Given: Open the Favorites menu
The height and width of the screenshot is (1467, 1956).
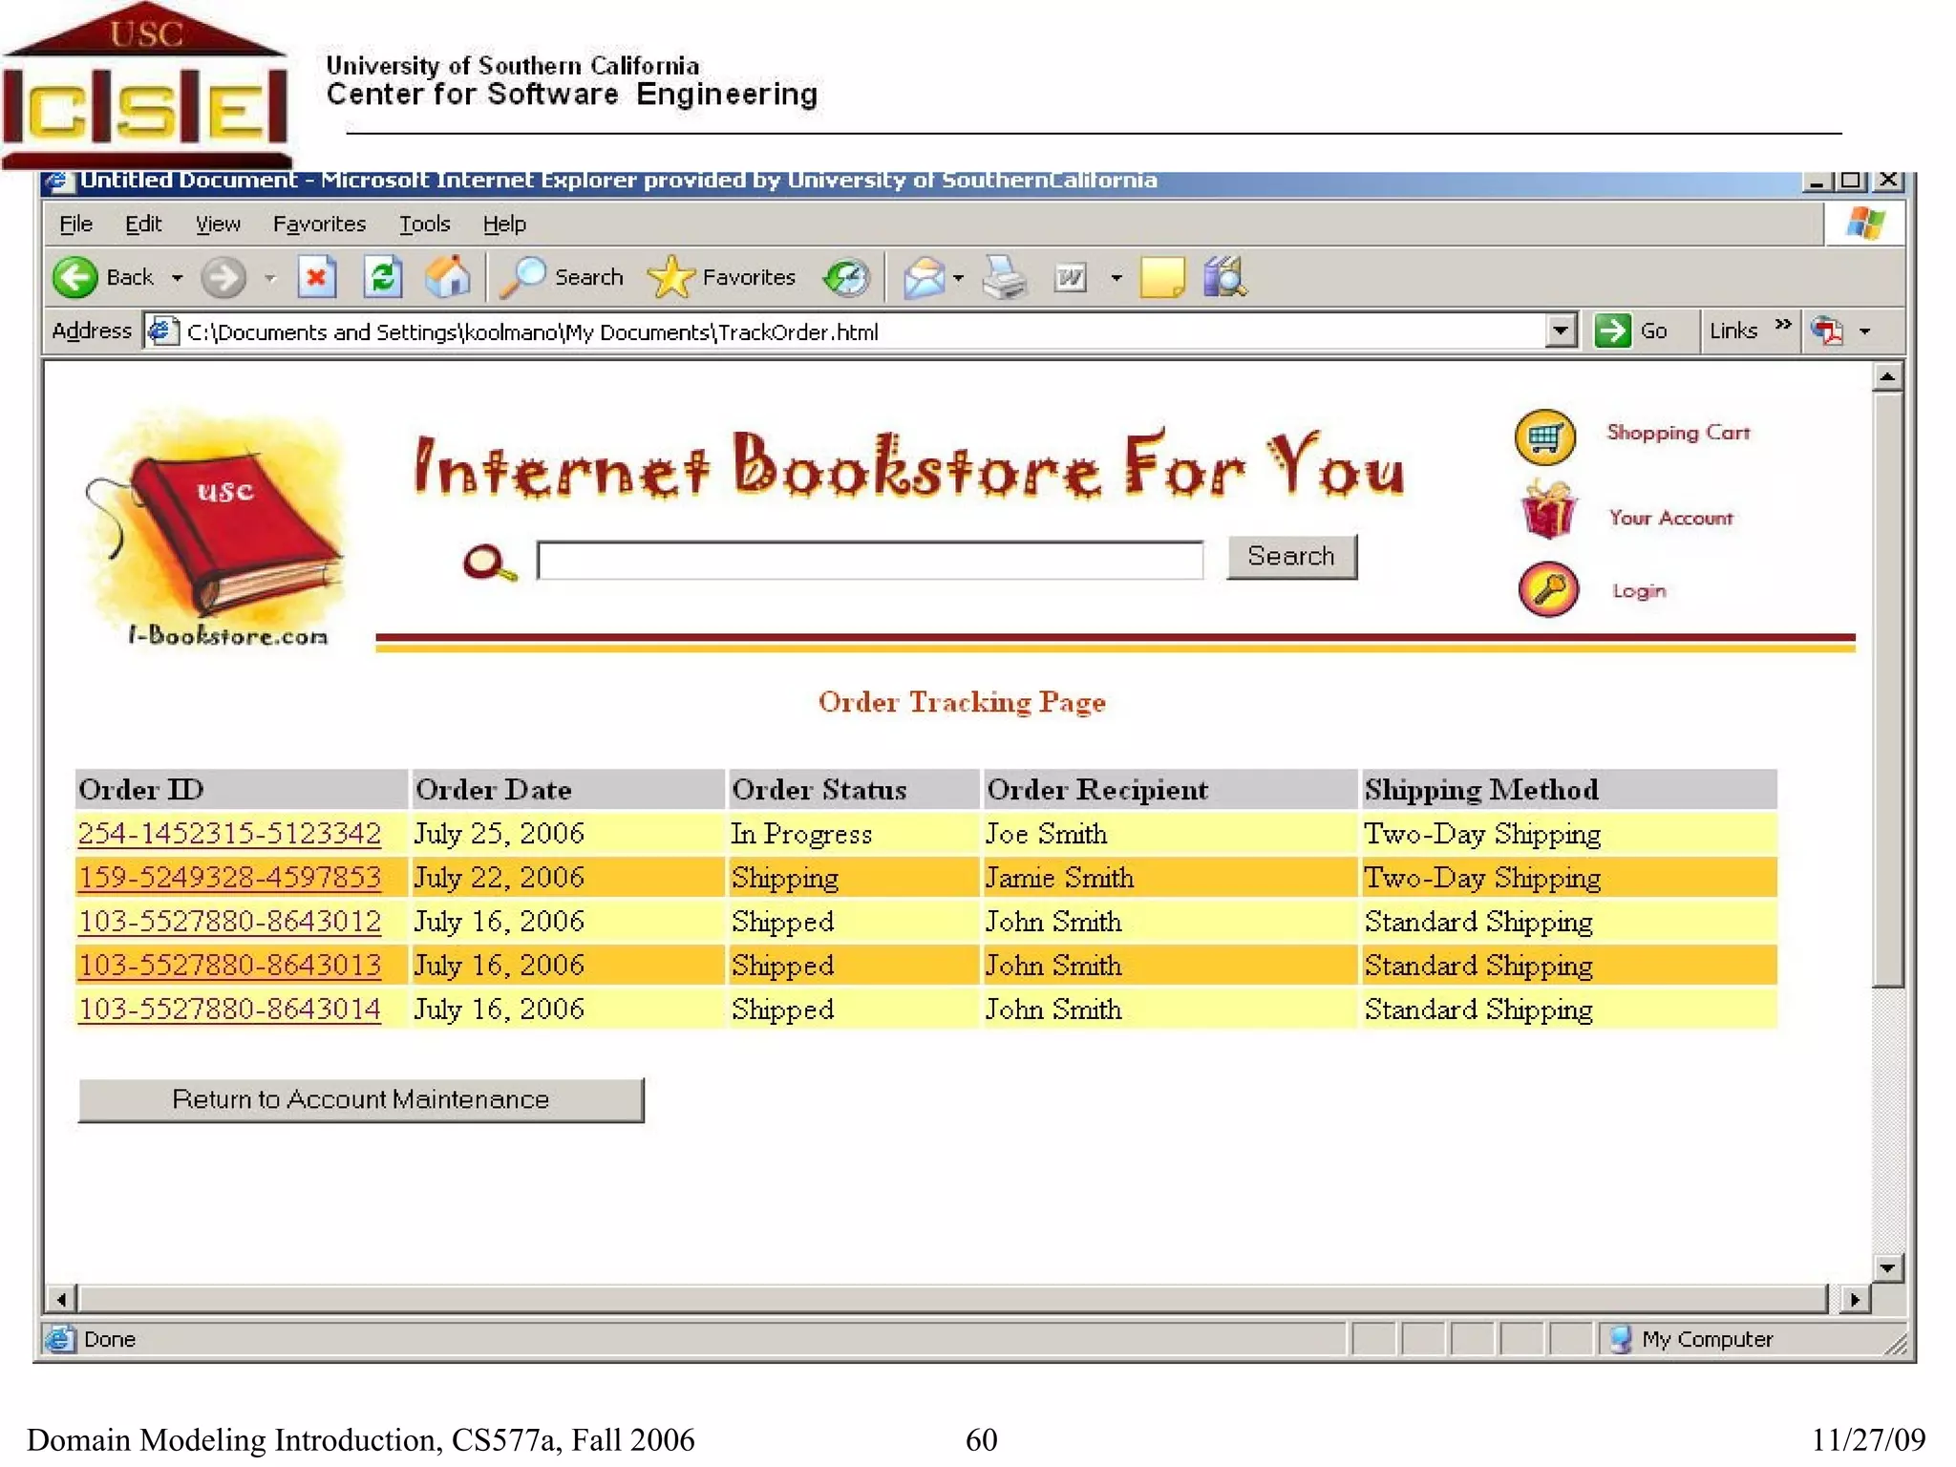Looking at the screenshot, I should pyautogui.click(x=319, y=223).
